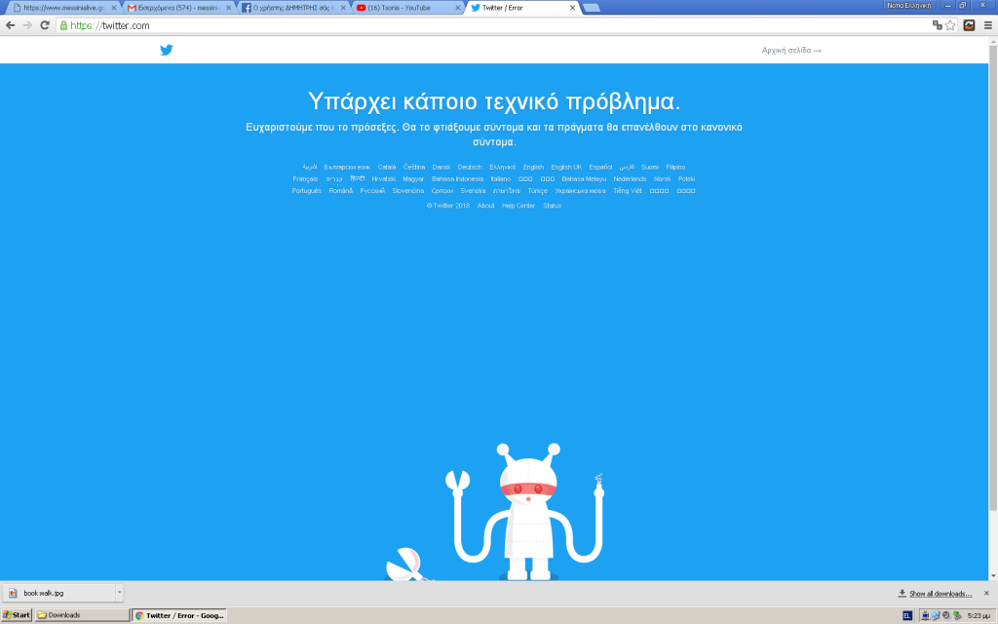The height and width of the screenshot is (624, 998).
Task: Switch page language to Nederlands
Action: (630, 179)
